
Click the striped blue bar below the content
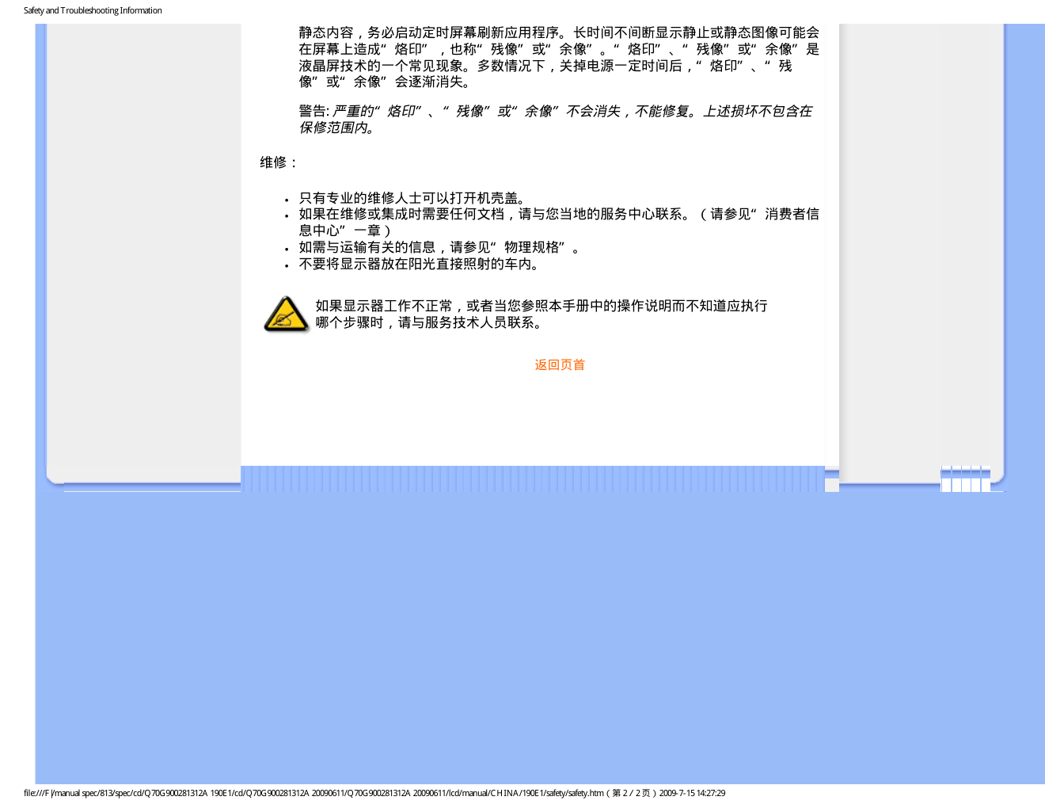[x=532, y=478]
